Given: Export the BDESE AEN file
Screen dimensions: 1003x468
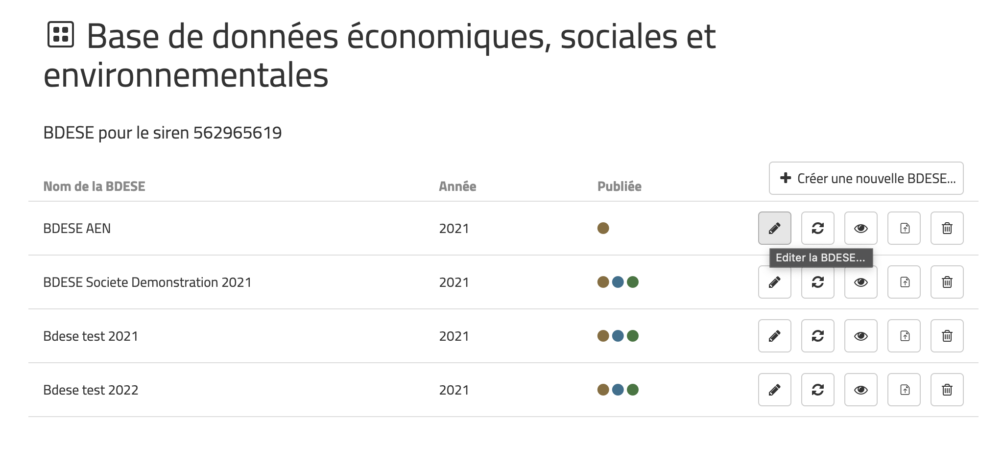Looking at the screenshot, I should click(904, 228).
